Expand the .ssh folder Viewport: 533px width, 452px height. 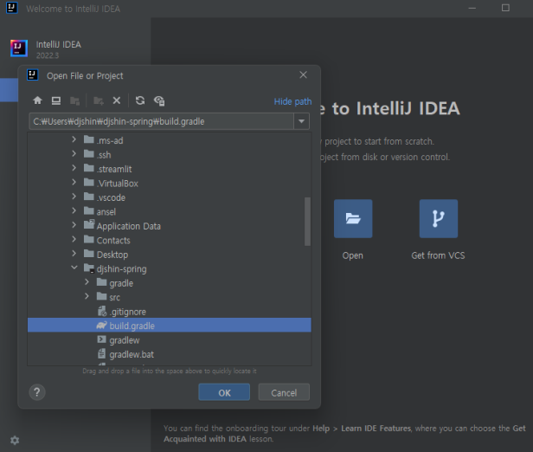click(74, 154)
